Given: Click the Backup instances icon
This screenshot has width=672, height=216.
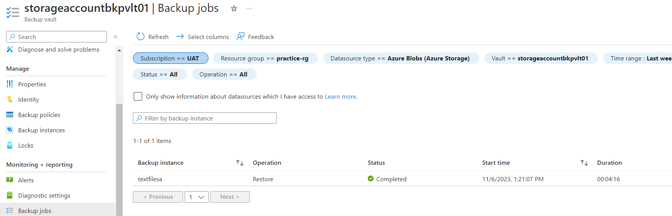Looking at the screenshot, I should click(x=10, y=130).
